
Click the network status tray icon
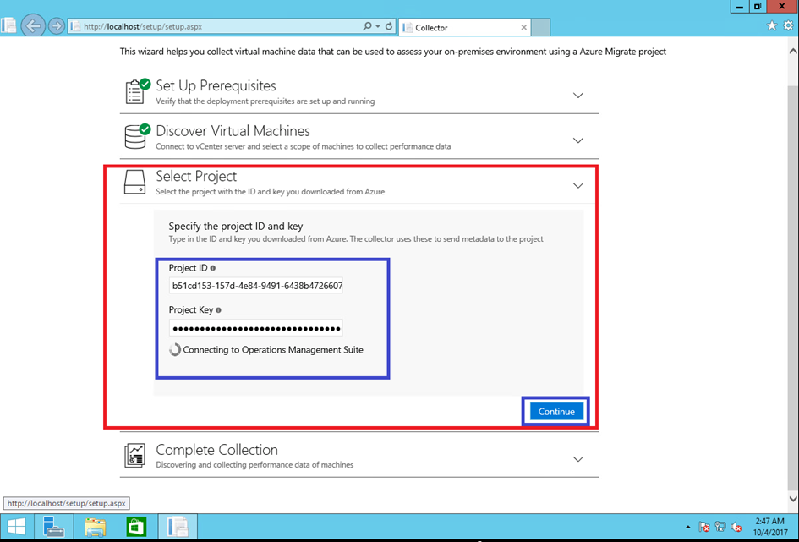tap(720, 527)
